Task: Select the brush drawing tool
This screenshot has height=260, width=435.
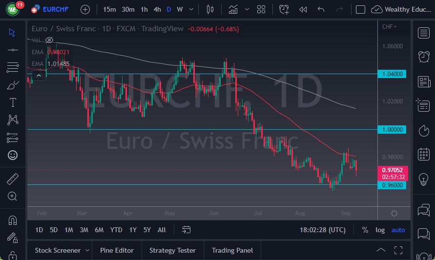Action: pos(13,85)
